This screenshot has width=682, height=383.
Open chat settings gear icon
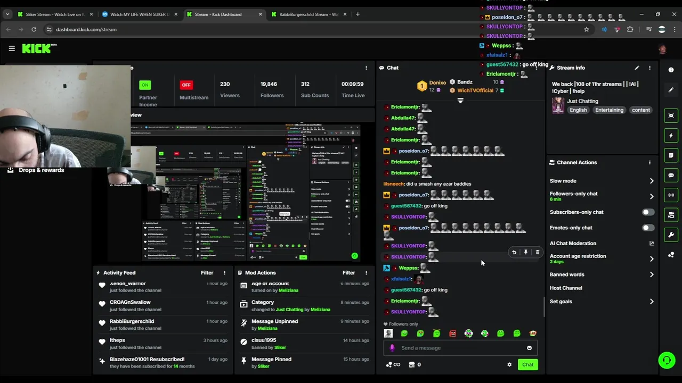[509, 365]
